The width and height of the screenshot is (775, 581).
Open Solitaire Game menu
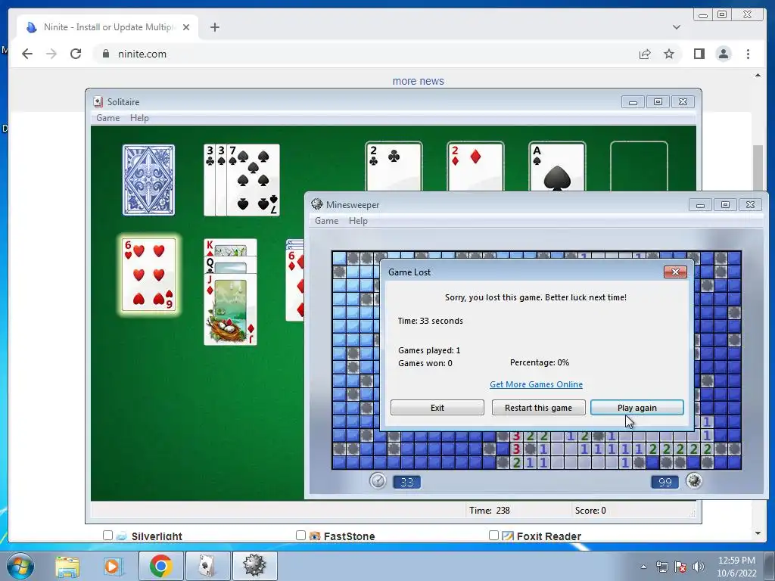[107, 118]
